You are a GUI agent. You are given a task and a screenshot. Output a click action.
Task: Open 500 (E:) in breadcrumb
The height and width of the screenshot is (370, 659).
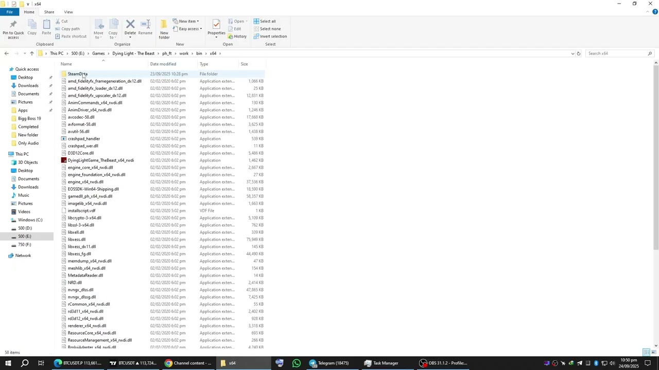(78, 53)
